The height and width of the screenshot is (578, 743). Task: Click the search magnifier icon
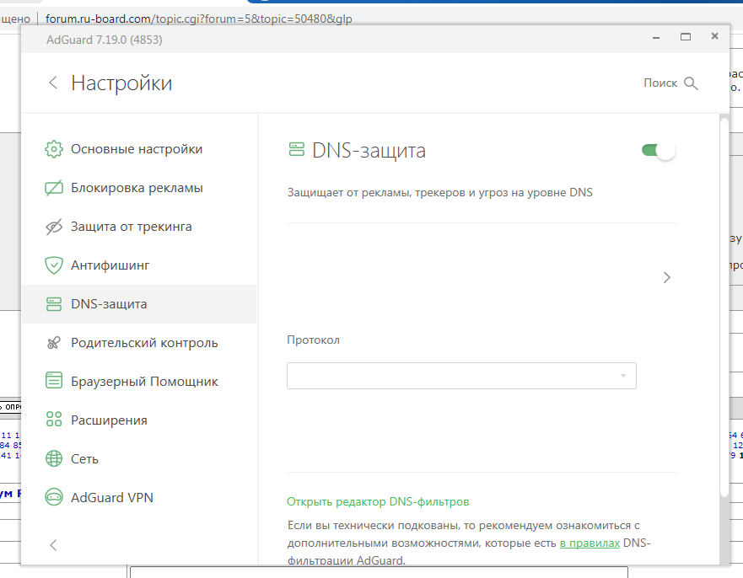pyautogui.click(x=691, y=83)
